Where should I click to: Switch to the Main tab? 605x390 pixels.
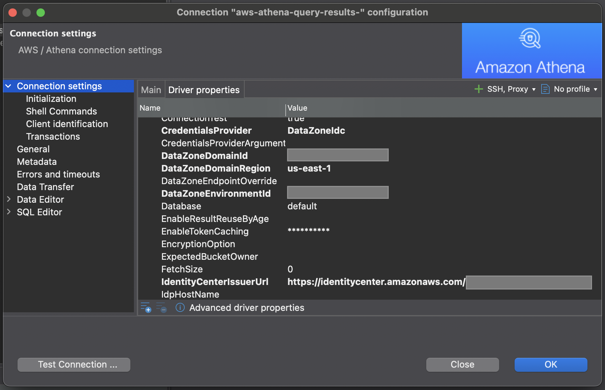point(151,90)
